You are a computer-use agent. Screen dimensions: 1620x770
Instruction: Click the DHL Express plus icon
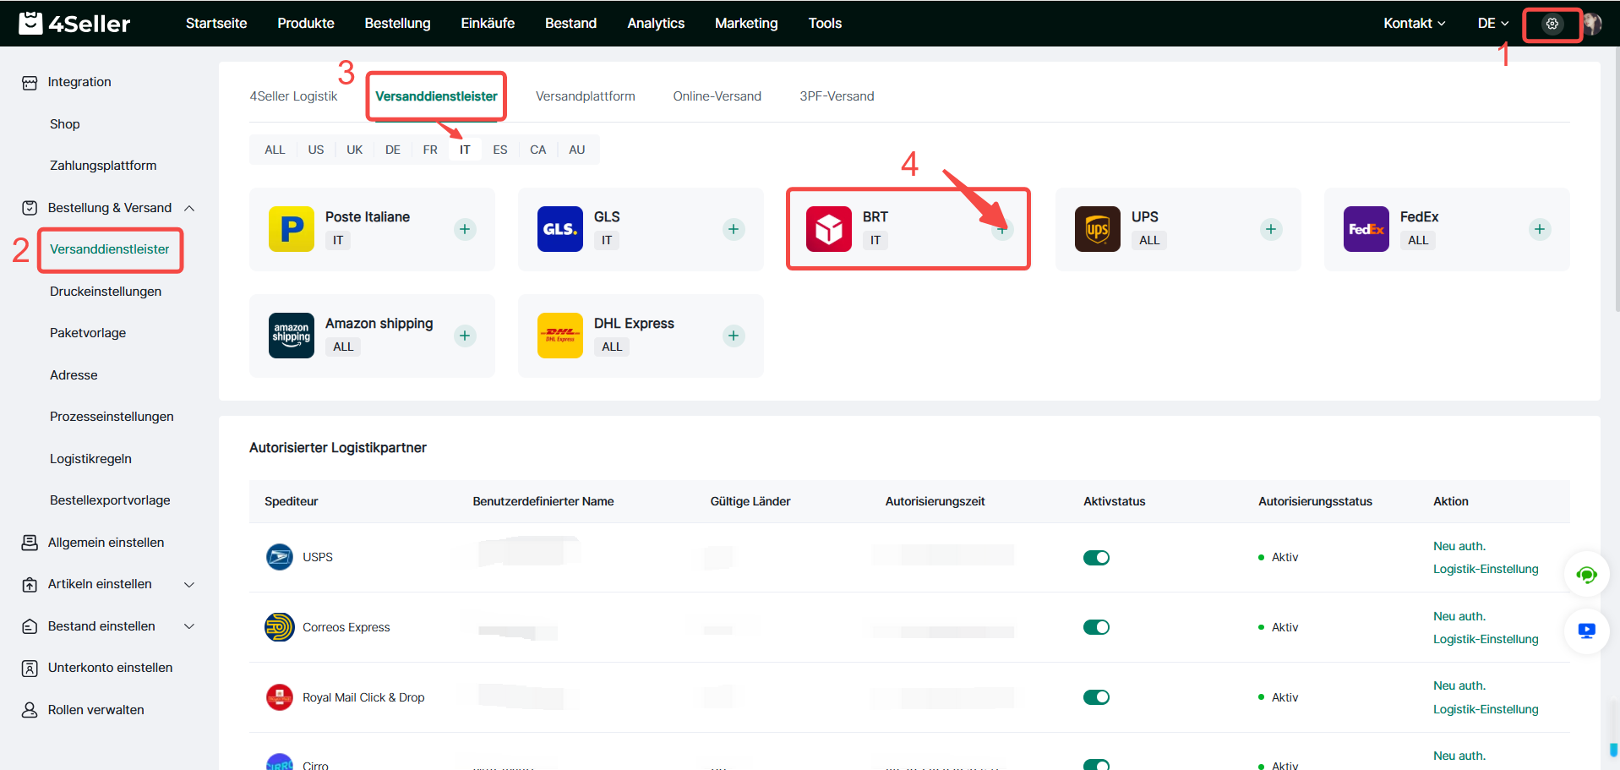[x=734, y=336]
